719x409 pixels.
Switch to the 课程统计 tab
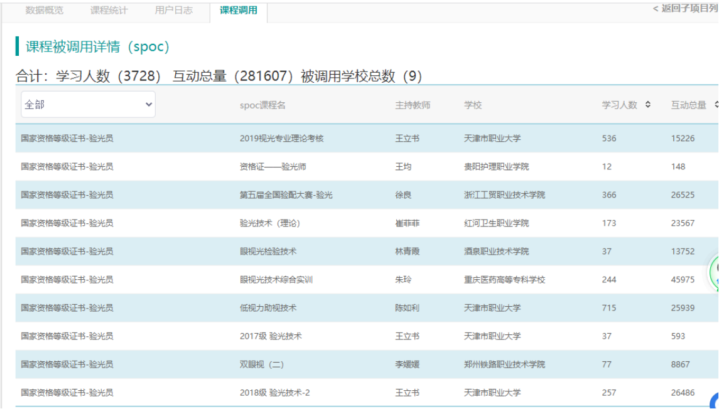point(109,11)
